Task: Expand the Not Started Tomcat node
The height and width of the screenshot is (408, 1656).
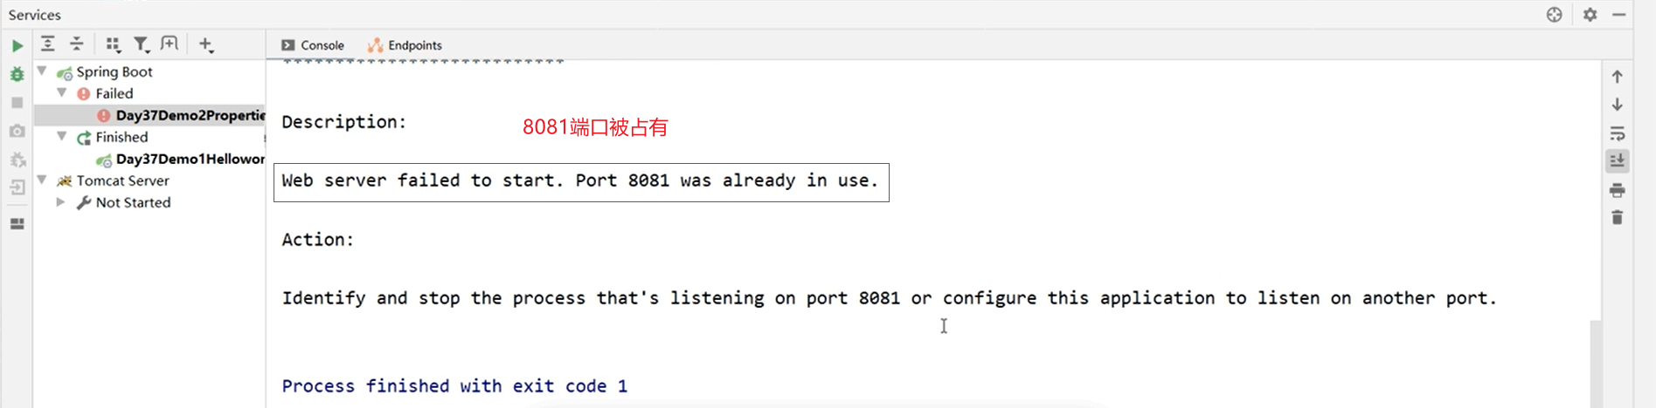Action: [60, 202]
